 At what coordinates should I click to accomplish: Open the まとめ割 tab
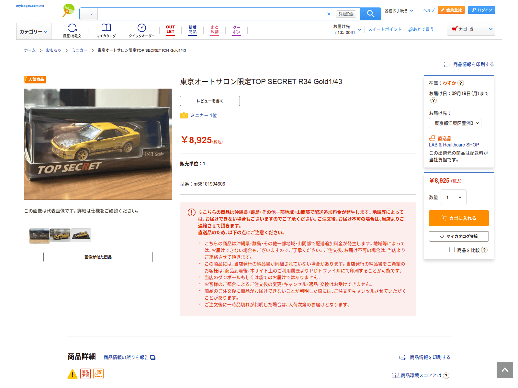215,30
